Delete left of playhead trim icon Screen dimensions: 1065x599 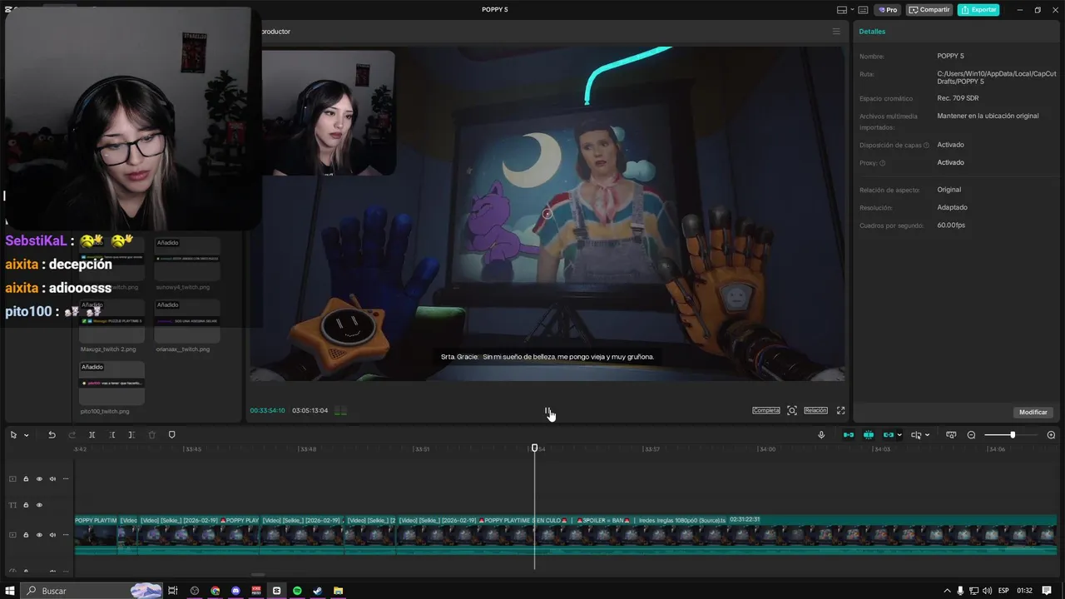(x=111, y=435)
